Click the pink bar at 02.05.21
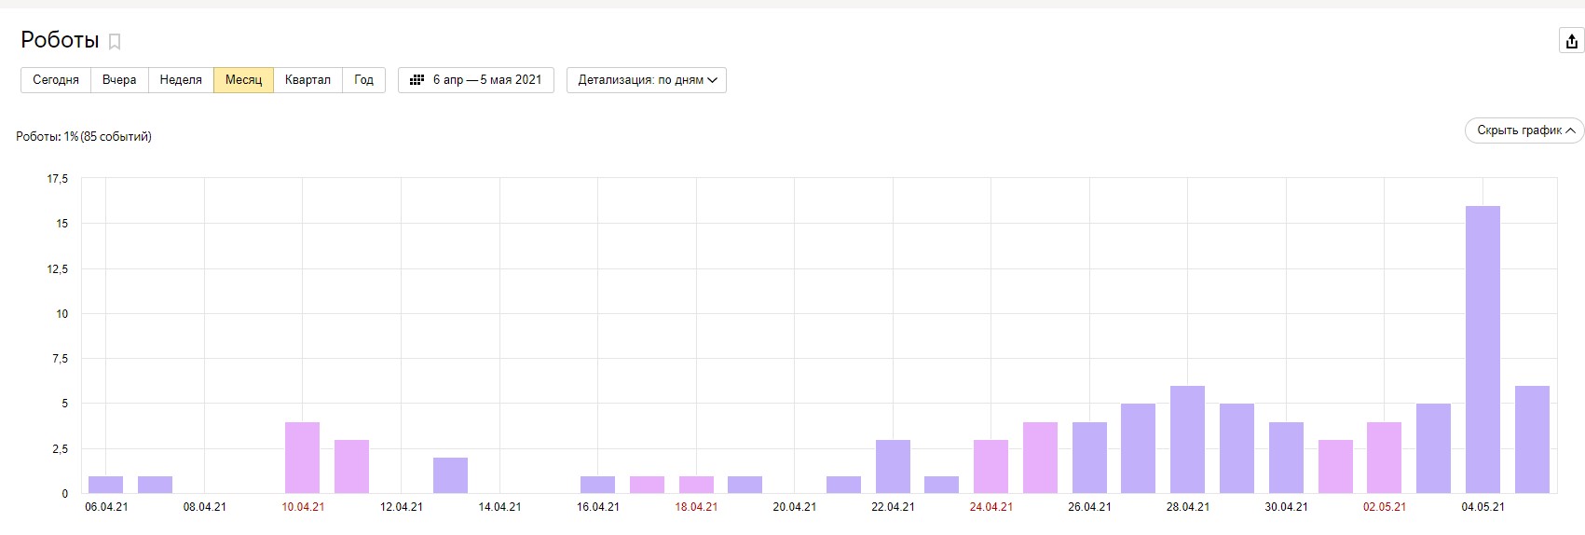 click(1384, 458)
